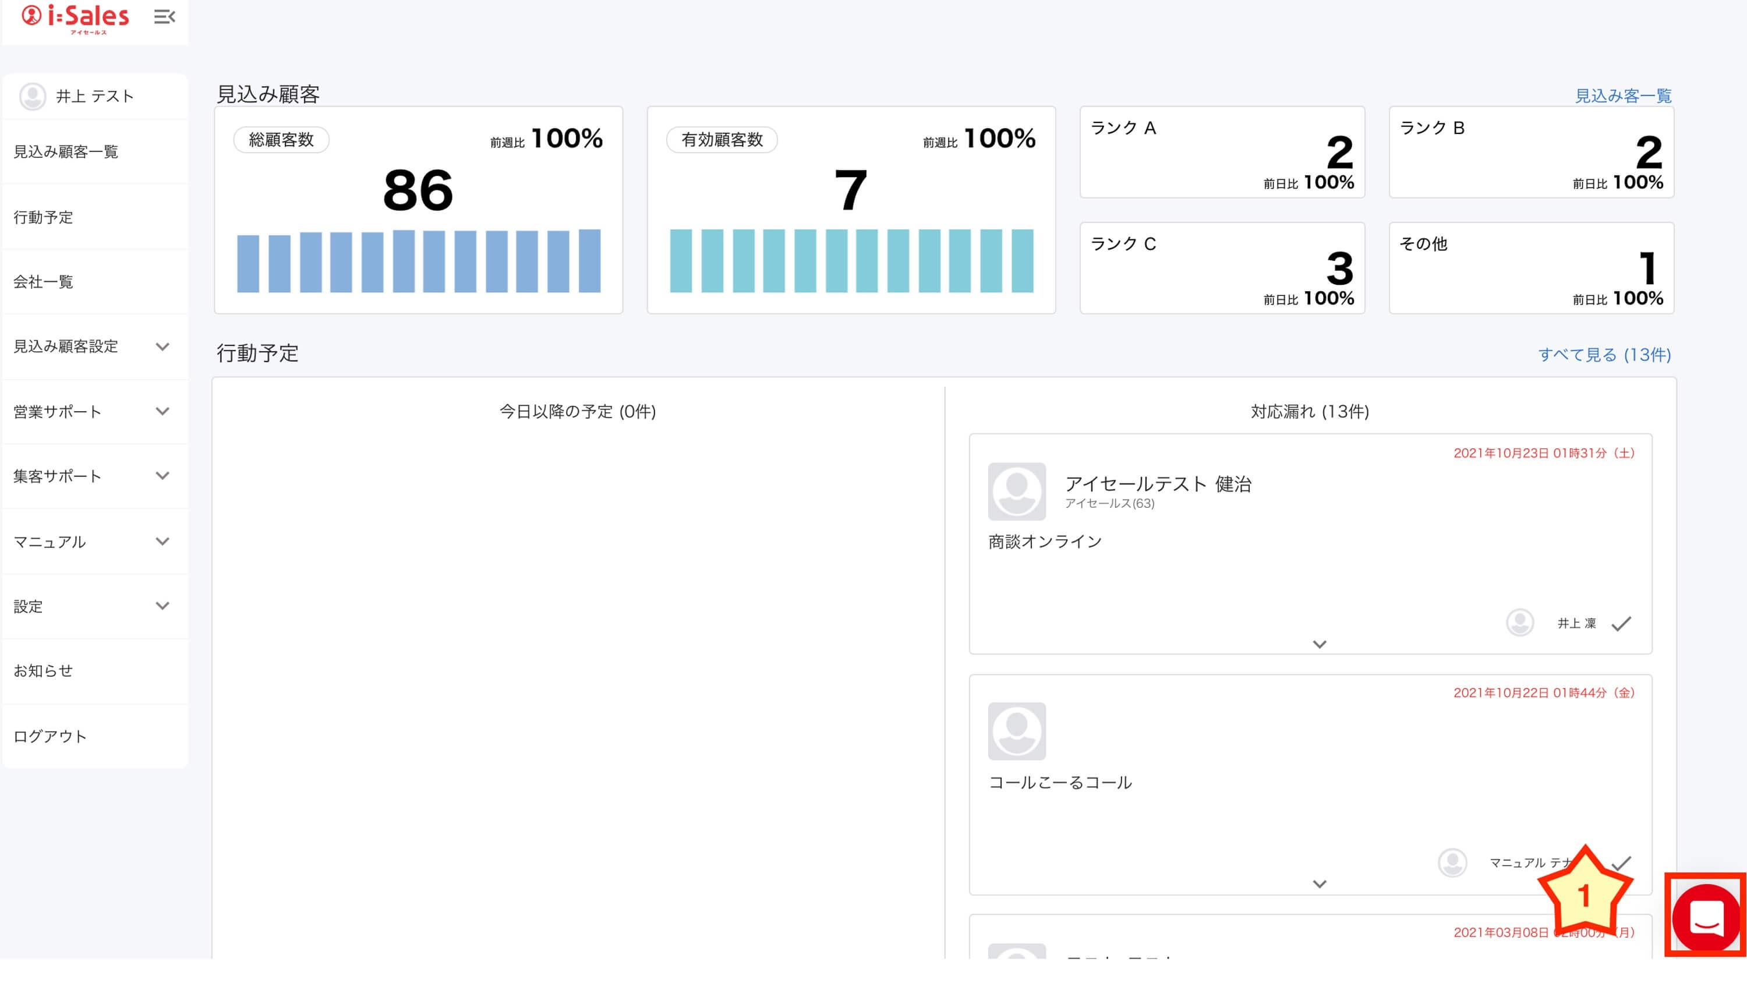1747x983 pixels.
Task: Expand 営業サポート sidebar submenu
Action: click(x=162, y=411)
